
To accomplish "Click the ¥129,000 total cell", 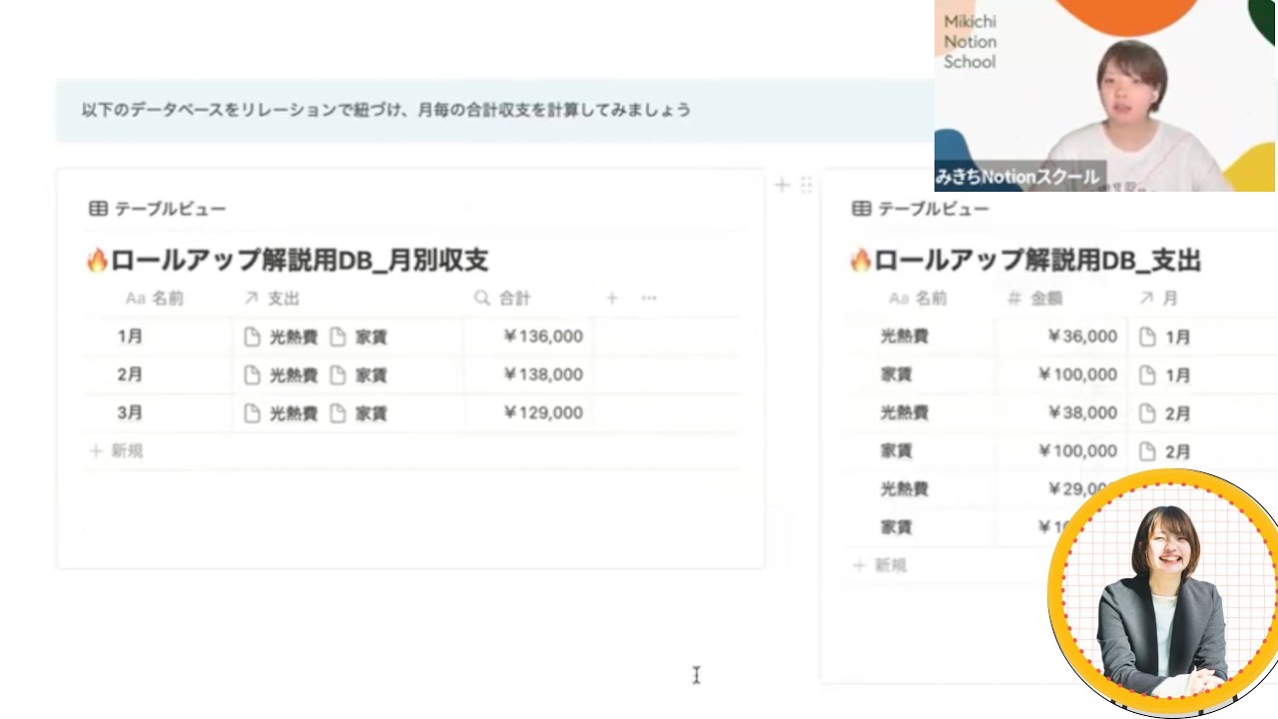I will [x=528, y=412].
